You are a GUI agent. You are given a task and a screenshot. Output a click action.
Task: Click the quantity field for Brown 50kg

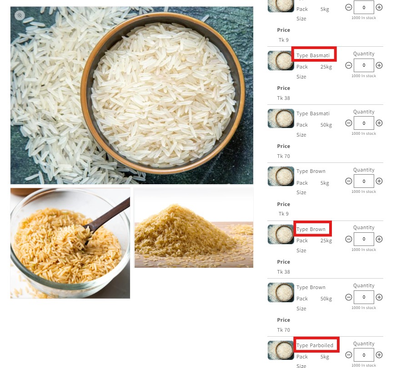click(364, 297)
